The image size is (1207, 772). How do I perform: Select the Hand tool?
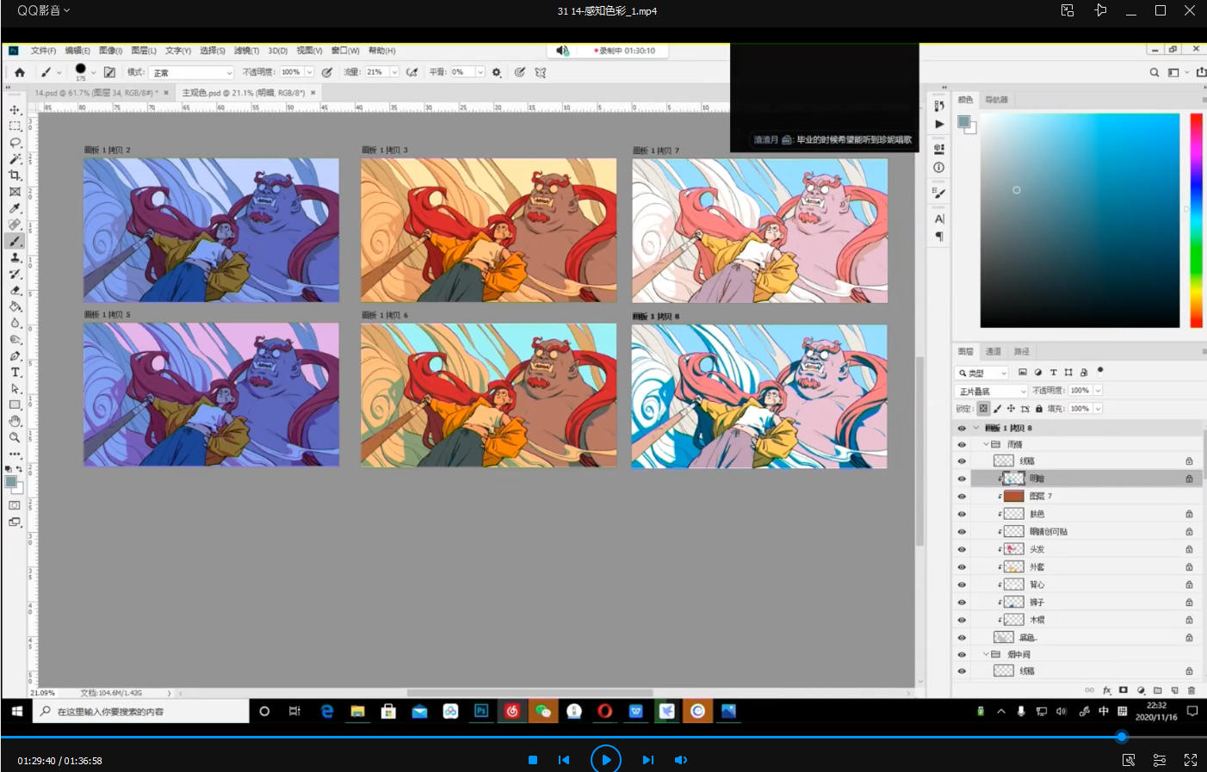coord(15,422)
